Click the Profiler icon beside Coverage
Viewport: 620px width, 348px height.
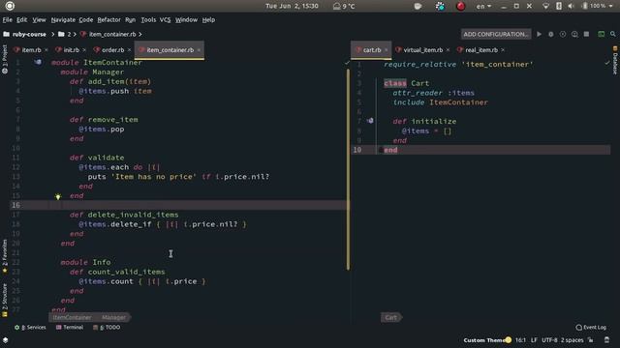click(x=574, y=35)
